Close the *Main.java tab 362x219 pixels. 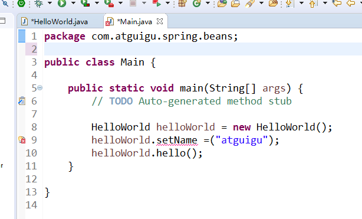pos(160,21)
